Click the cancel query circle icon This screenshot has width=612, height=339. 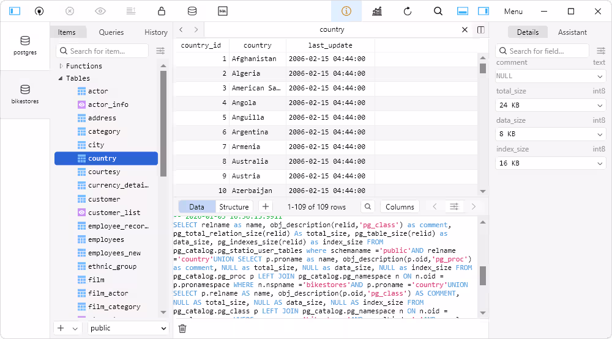click(70, 11)
